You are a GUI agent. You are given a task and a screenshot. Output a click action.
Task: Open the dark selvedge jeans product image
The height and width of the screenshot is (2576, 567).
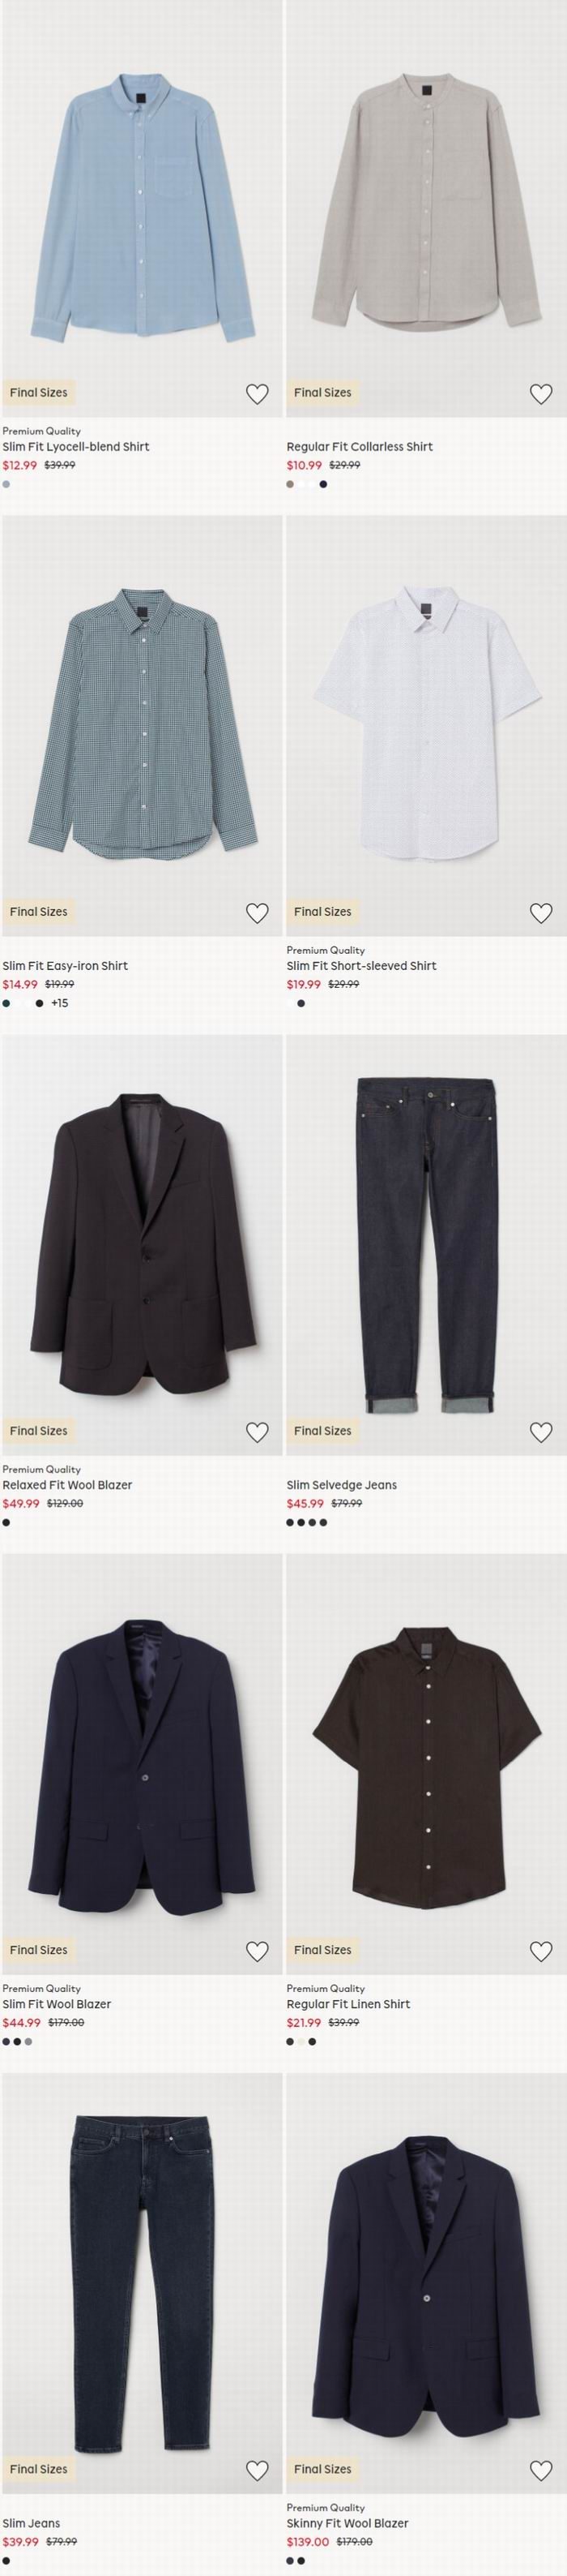(425, 1245)
